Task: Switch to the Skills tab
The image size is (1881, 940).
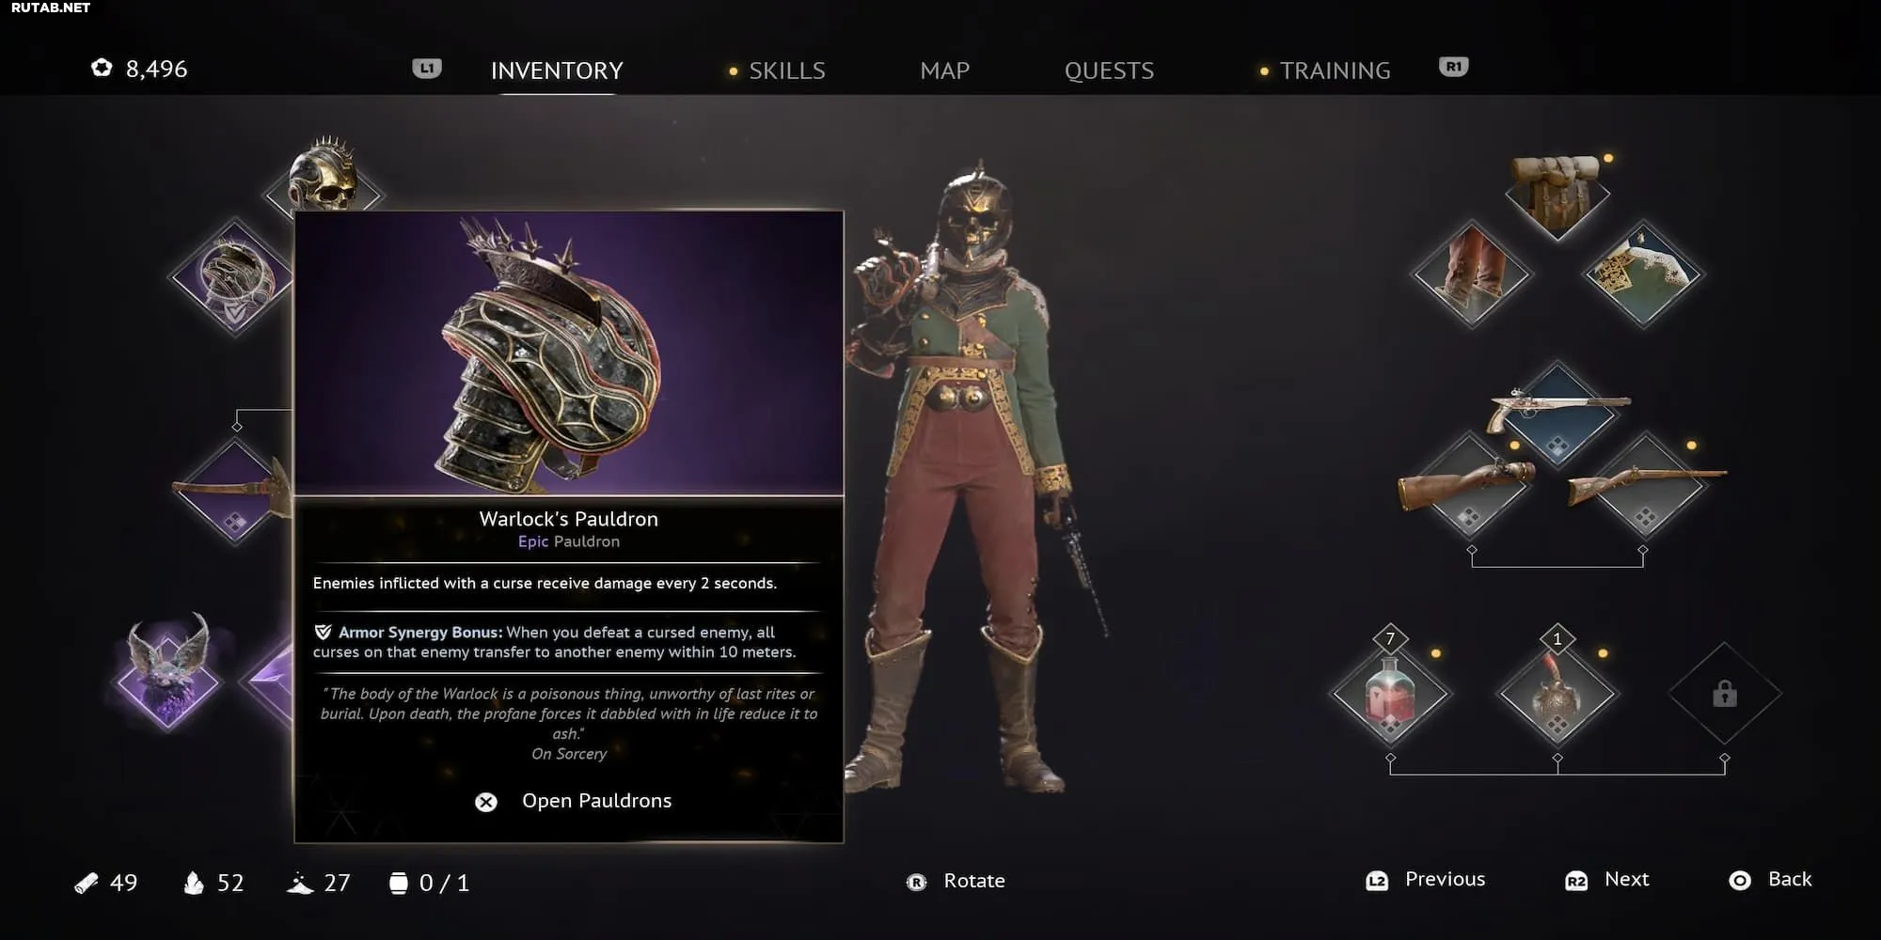Action: point(786,70)
